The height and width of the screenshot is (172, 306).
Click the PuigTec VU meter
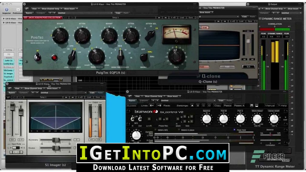click(176, 34)
